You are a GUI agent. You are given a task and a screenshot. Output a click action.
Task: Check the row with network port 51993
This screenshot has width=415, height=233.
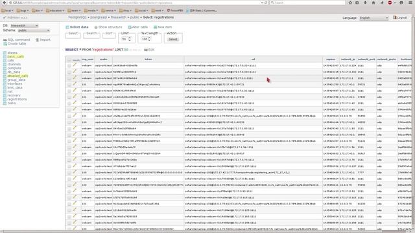click(x=69, y=116)
